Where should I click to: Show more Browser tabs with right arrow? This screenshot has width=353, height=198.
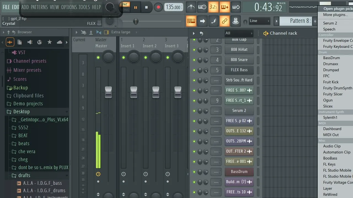pos(66,42)
